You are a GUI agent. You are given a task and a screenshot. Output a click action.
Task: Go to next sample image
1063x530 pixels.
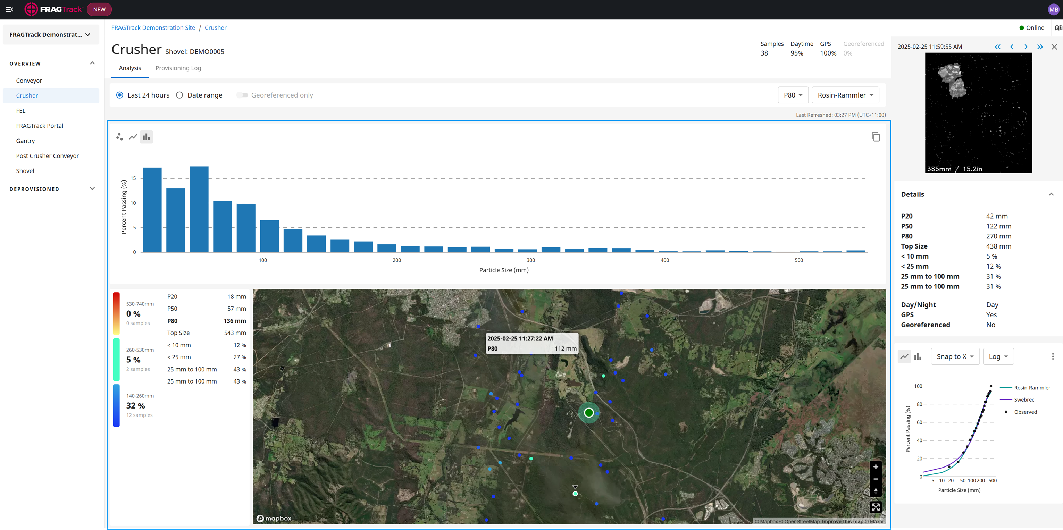1026,47
